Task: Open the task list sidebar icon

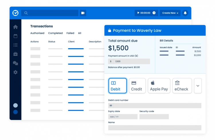Action: click(x=15, y=45)
